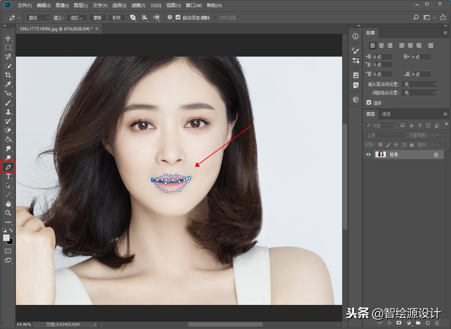
Task: Open the 滤镜 menu
Action: (138, 5)
